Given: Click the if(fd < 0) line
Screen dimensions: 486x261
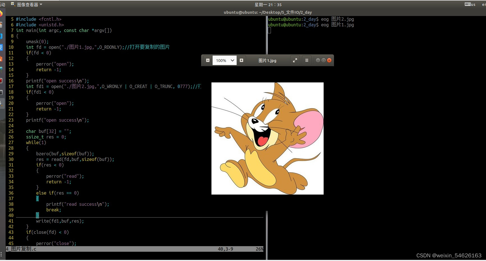Looking at the screenshot, I should tap(39, 53).
